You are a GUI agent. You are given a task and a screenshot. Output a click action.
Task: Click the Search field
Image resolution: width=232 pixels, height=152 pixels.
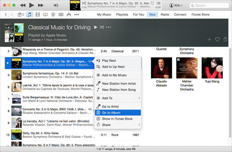[x=209, y=6]
